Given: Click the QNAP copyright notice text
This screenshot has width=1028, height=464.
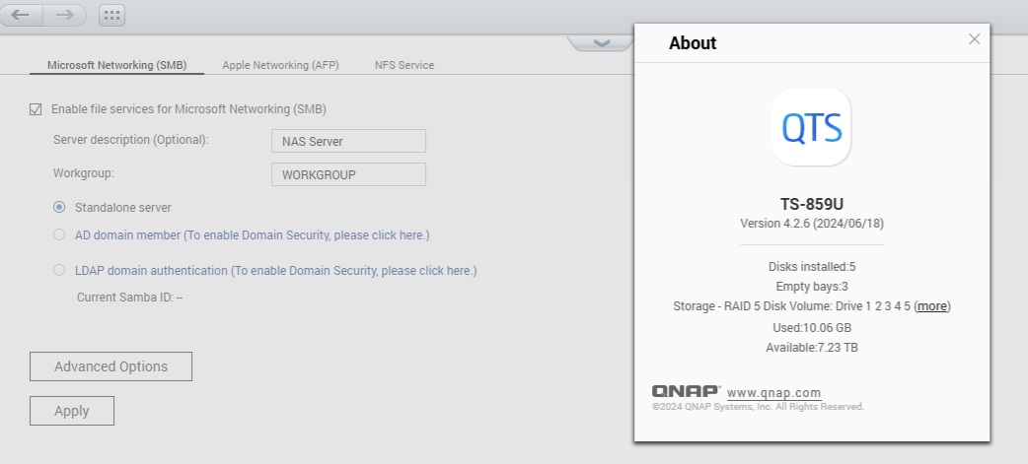Looking at the screenshot, I should [x=758, y=407].
